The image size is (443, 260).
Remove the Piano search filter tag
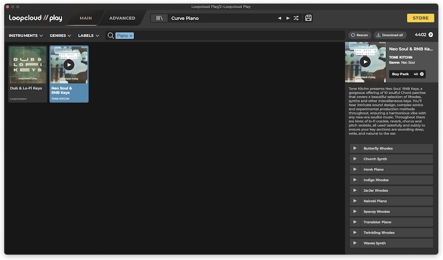tap(131, 35)
